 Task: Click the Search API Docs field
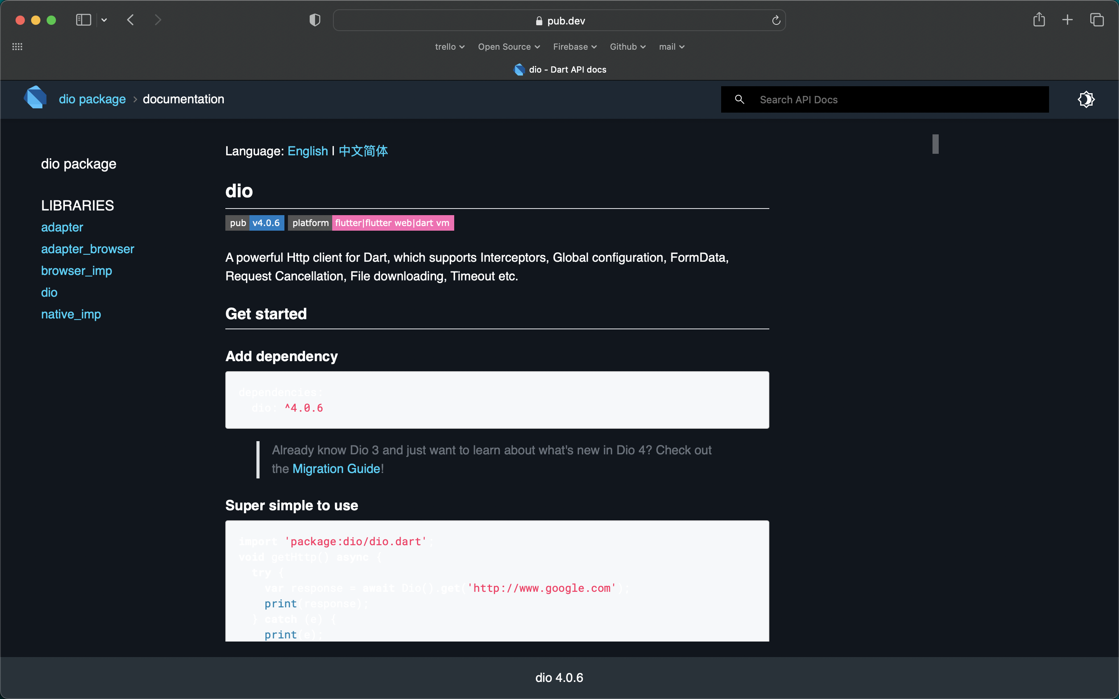coord(878,99)
